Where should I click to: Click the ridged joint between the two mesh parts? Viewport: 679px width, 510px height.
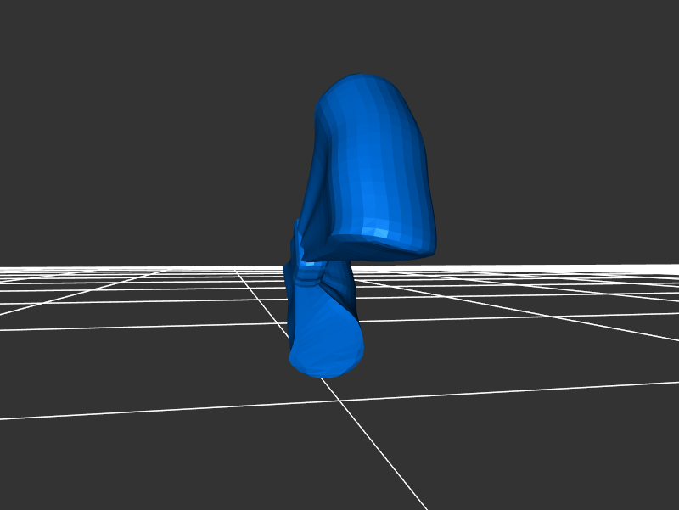tap(310, 273)
